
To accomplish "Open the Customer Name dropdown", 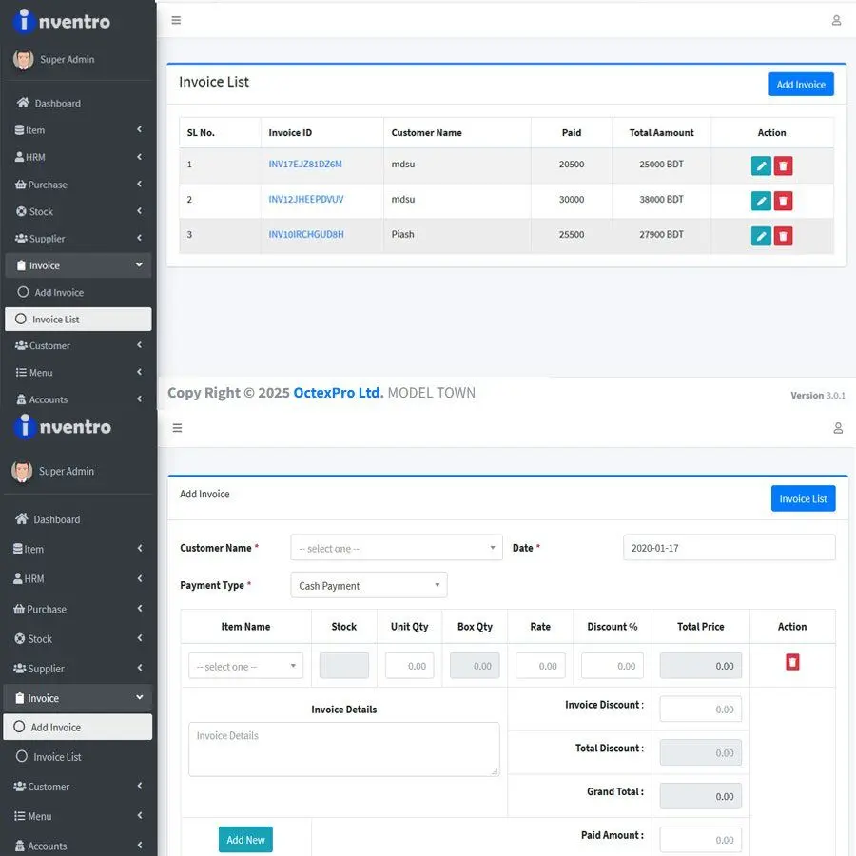I will click(x=396, y=548).
